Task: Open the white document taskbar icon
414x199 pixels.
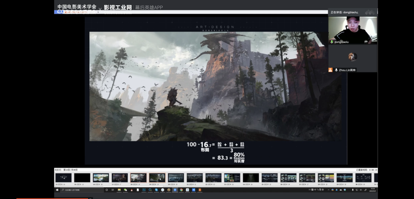Action: click(x=138, y=190)
